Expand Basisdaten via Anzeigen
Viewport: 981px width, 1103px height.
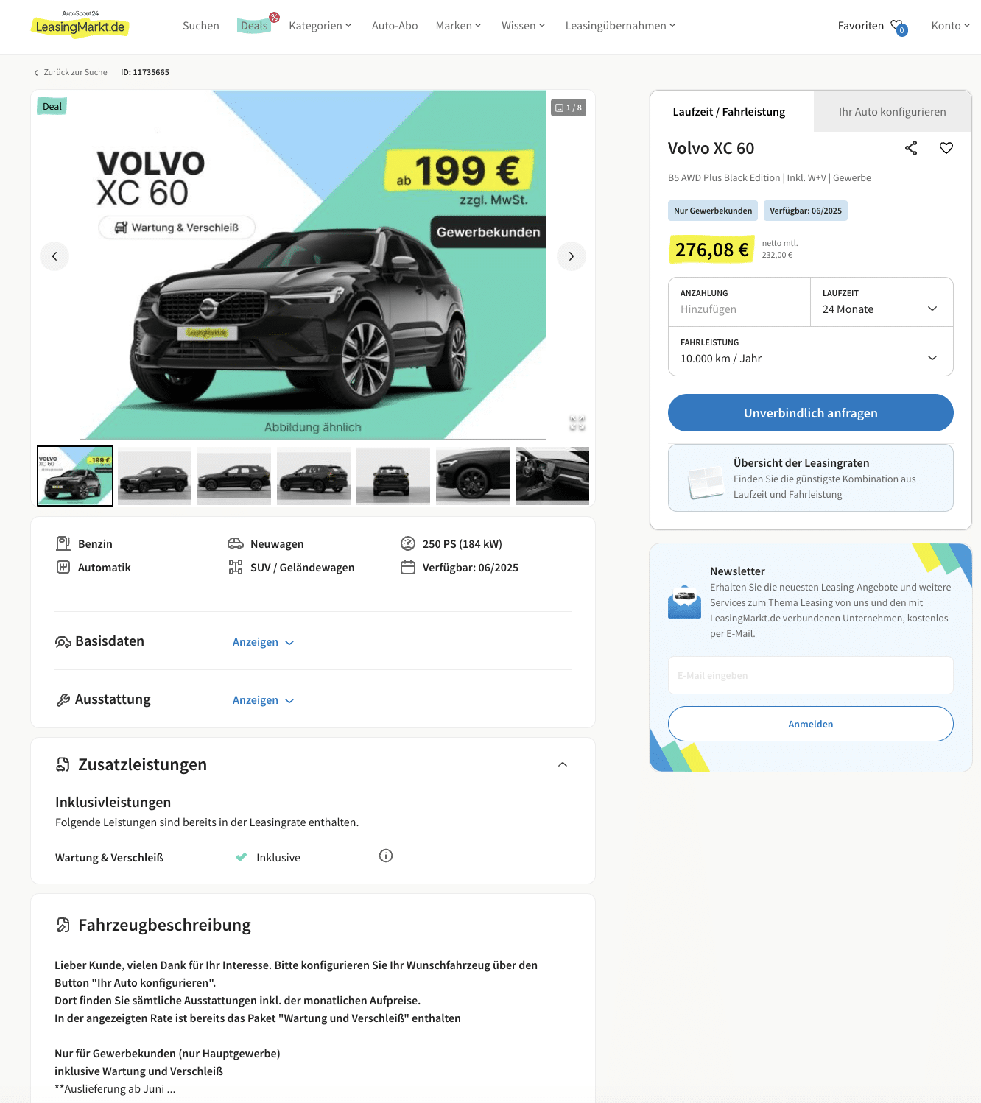coord(263,642)
